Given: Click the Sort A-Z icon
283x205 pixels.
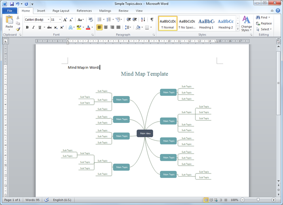Looking at the screenshot, I should tap(143, 19).
